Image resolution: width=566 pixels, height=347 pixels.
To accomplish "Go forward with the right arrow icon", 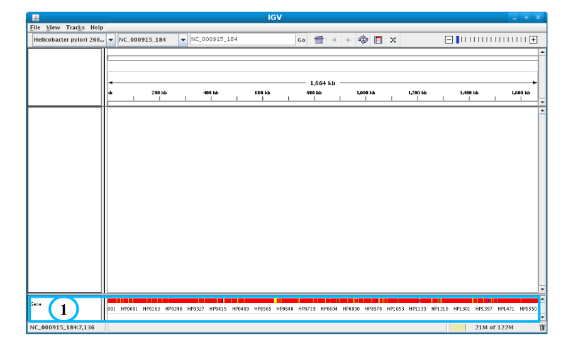I will 348,40.
